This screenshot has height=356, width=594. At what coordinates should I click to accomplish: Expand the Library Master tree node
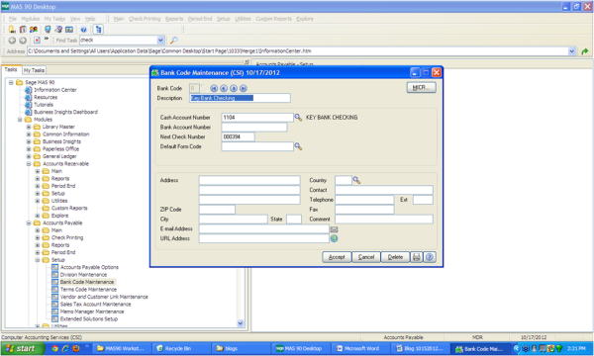coord(29,127)
